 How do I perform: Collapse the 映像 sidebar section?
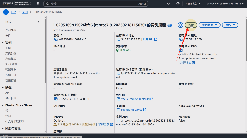pos(3,87)
